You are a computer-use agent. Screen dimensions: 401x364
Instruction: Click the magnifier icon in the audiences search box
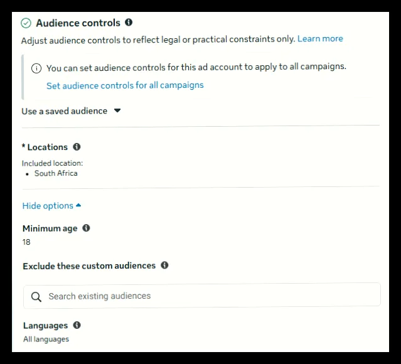pyautogui.click(x=36, y=297)
